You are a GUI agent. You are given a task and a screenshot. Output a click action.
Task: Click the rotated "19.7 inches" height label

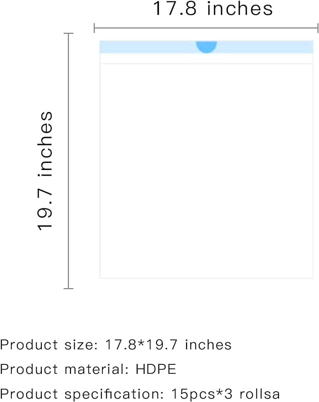[45, 171]
